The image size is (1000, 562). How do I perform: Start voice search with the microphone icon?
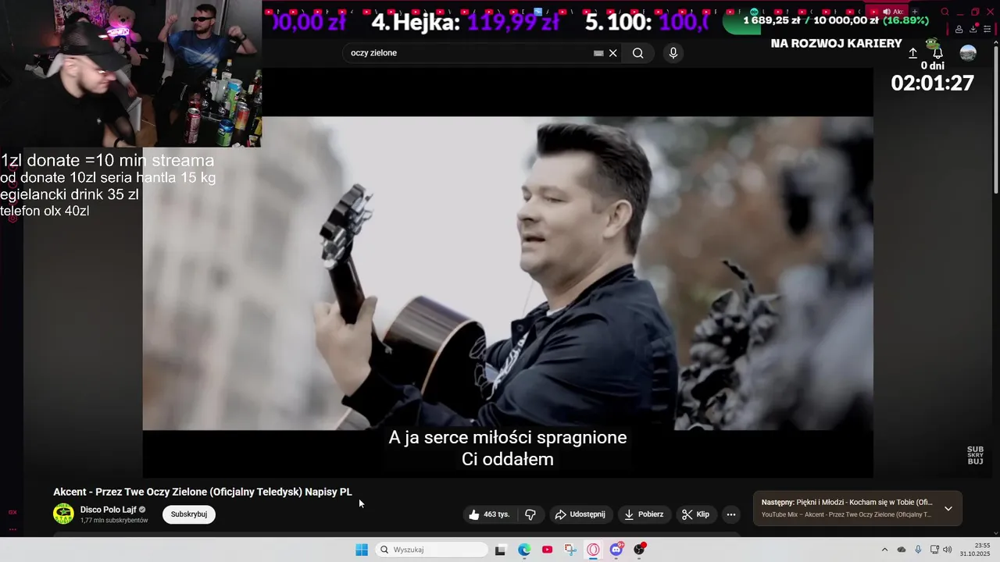coord(673,53)
